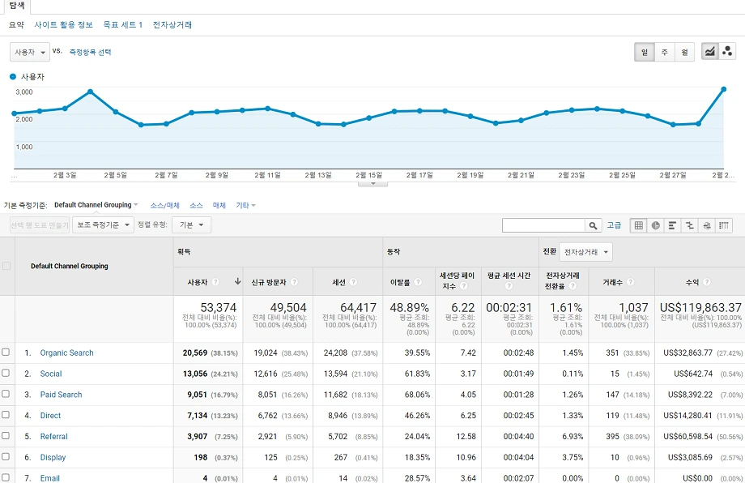Select data table view icon
745x483 pixels.
point(639,225)
